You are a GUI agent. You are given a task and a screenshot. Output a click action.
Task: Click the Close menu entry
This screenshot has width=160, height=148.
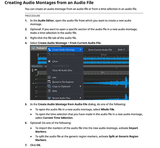click(65, 61)
